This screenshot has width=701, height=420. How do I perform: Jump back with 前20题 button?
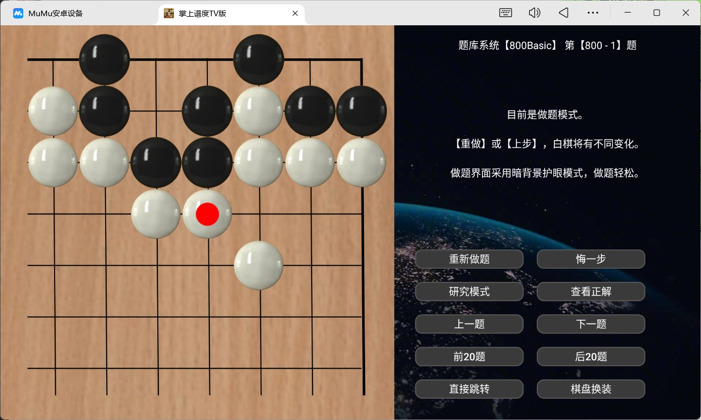(x=469, y=357)
